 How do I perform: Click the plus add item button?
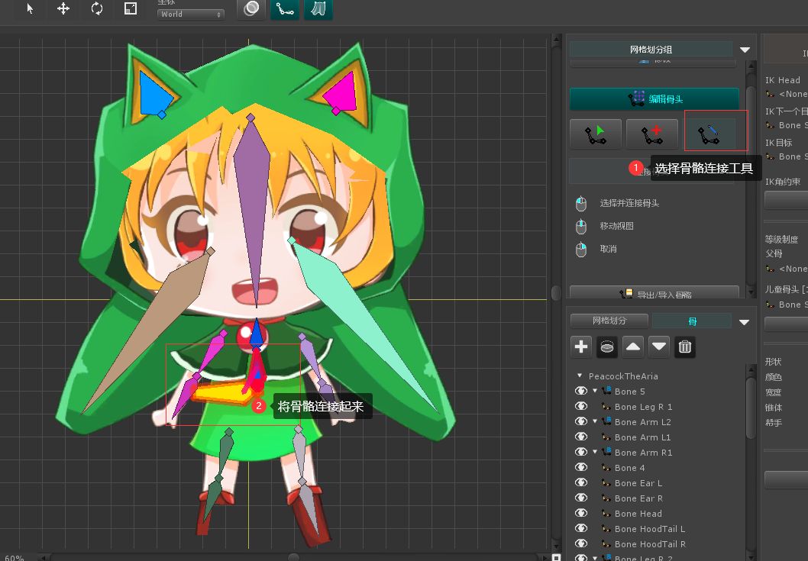(x=581, y=347)
